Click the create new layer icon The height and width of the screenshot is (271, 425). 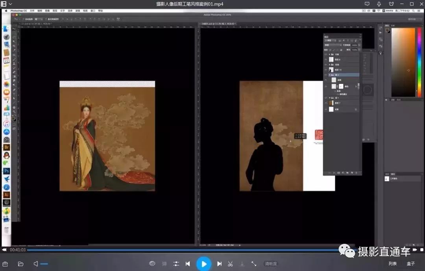(352, 173)
